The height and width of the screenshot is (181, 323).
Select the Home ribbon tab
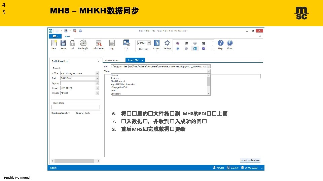[67, 36]
